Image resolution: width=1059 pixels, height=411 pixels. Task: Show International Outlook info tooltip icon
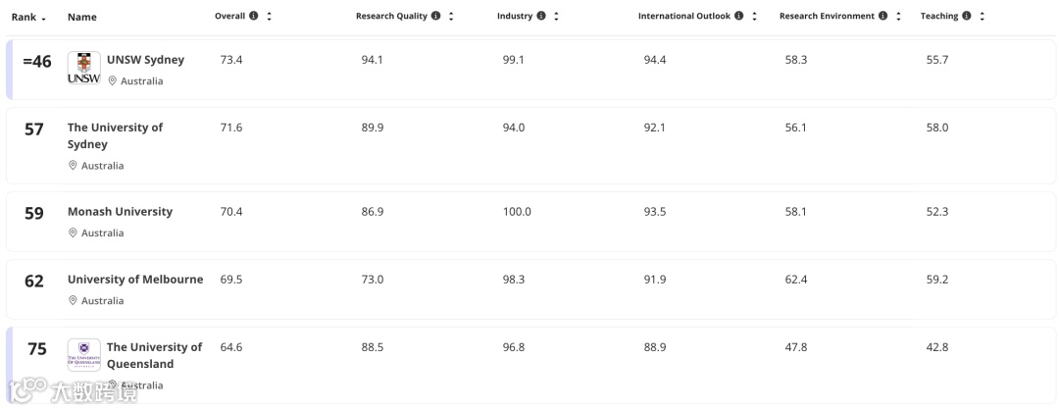coord(739,16)
